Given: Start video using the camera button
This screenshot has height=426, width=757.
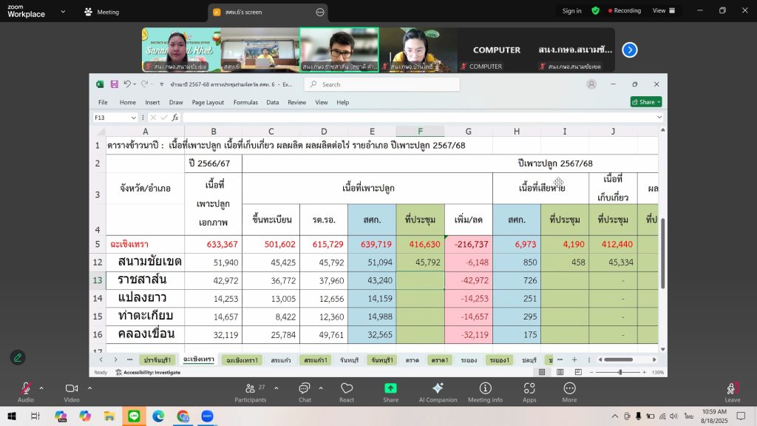Looking at the screenshot, I should pyautogui.click(x=72, y=389).
